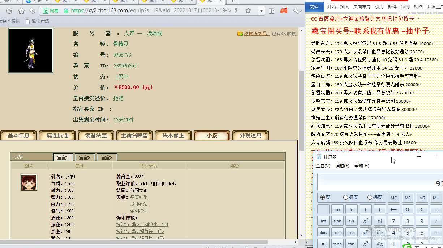This screenshot has width=443, height=248.
Task: Switch to the 法术修正 tab
Action: (173, 136)
